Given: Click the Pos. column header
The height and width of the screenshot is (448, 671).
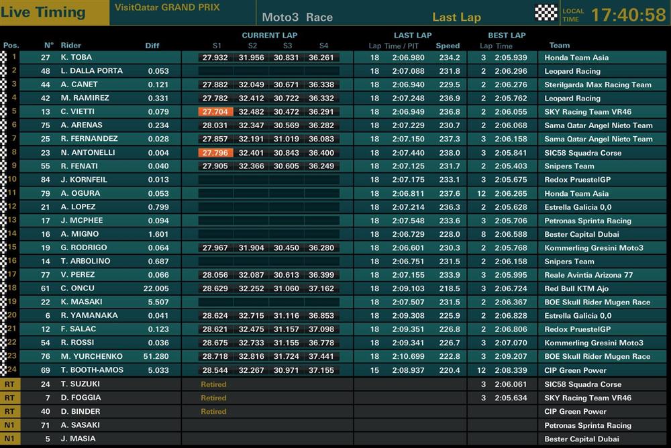Looking at the screenshot, I should (x=11, y=46).
